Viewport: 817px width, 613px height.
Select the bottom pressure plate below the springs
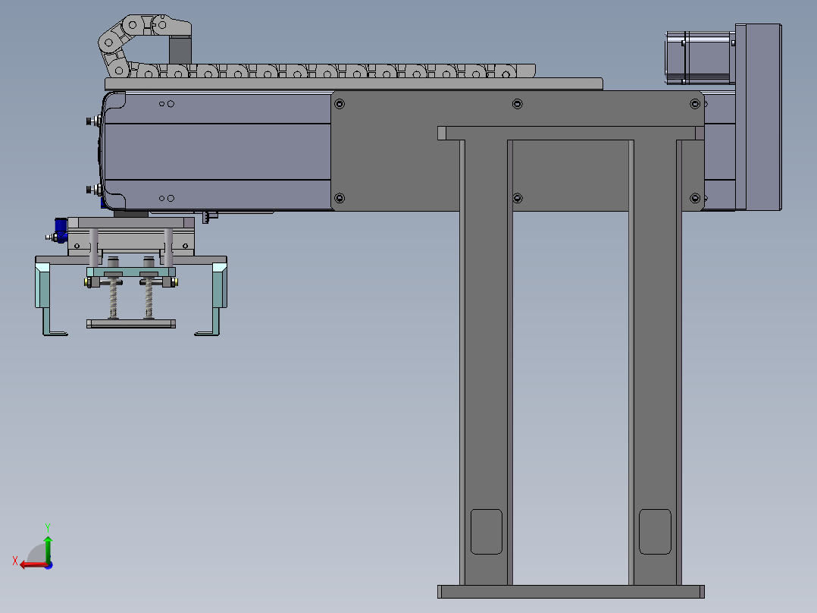point(131,324)
